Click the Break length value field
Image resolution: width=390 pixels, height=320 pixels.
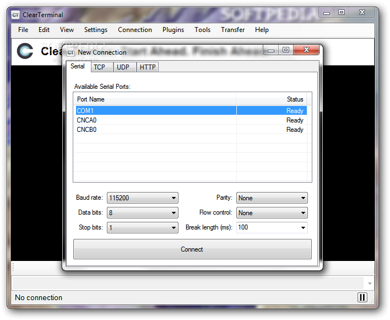click(268, 228)
